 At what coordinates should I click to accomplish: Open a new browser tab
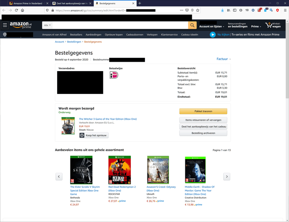tap(140, 3)
